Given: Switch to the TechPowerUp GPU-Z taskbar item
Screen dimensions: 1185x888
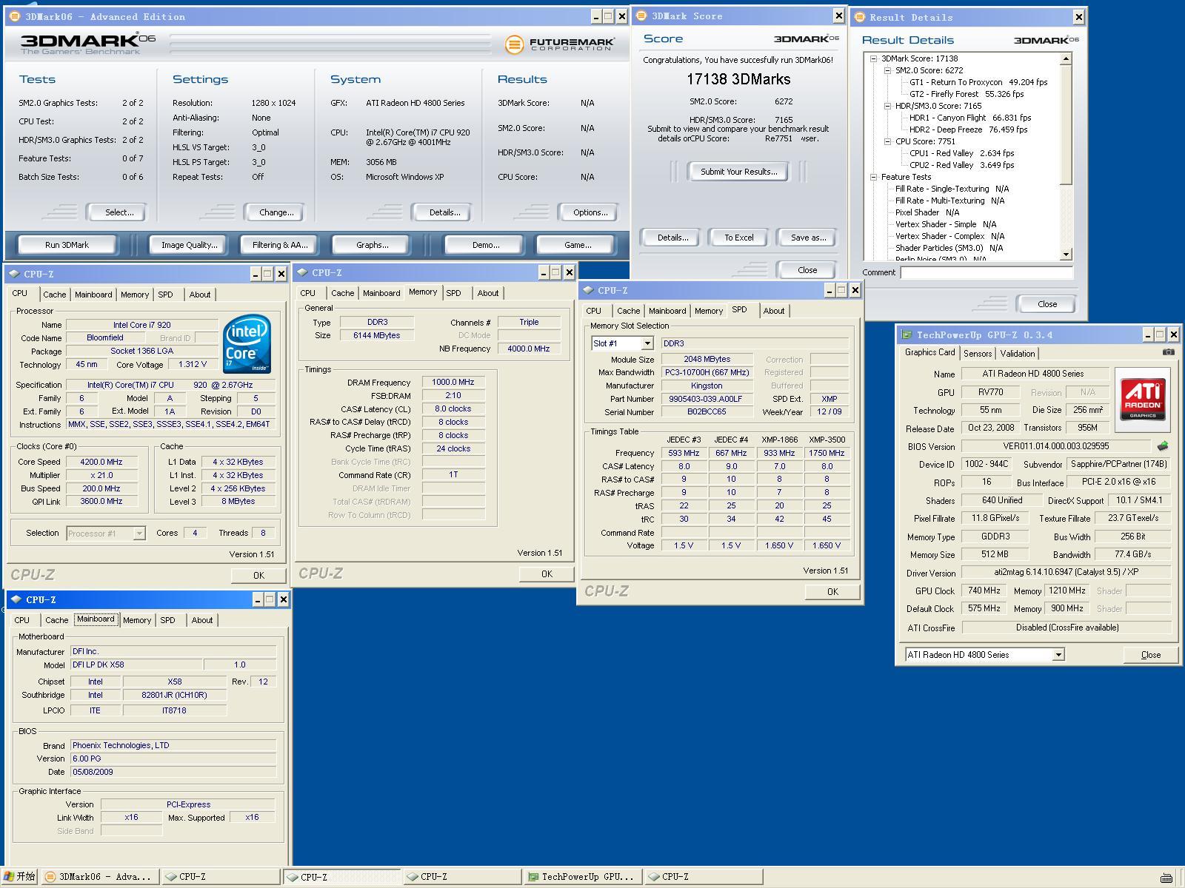Looking at the screenshot, I should coord(582,877).
